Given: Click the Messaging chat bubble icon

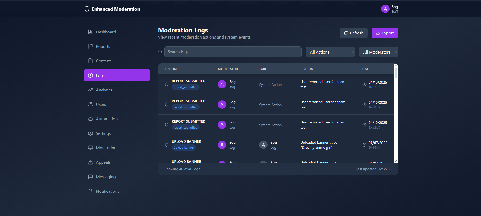Looking at the screenshot, I should tap(90, 177).
